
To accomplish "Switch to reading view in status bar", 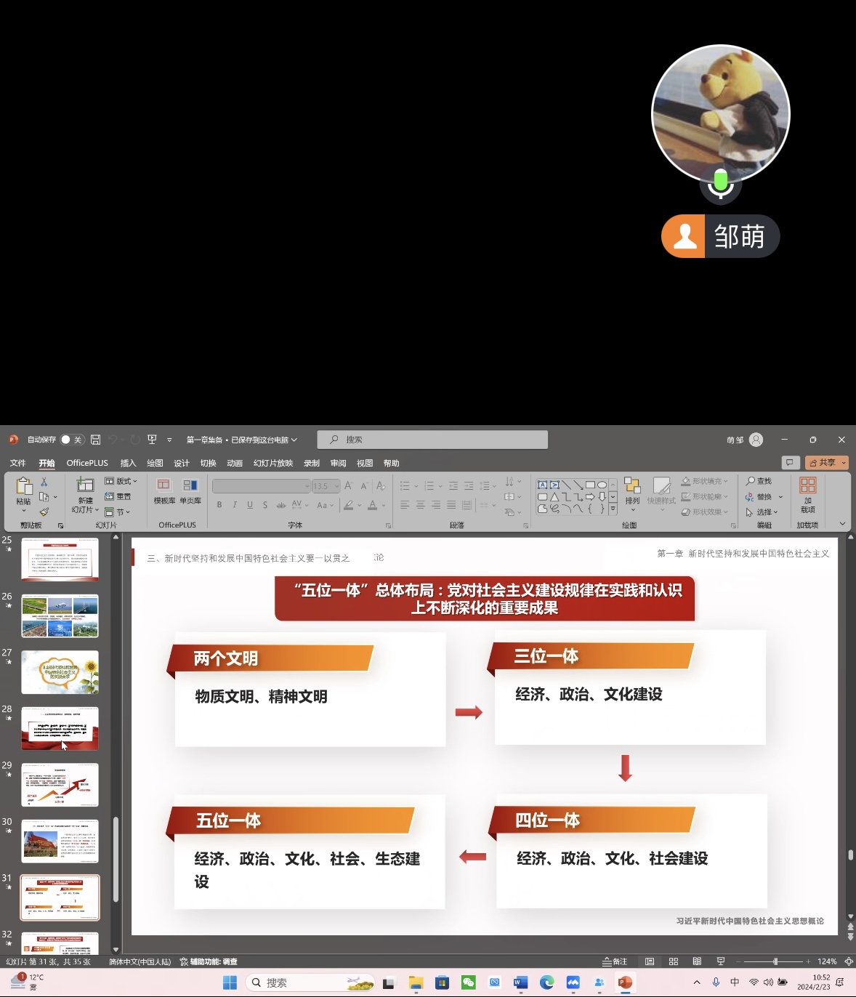I will (697, 961).
